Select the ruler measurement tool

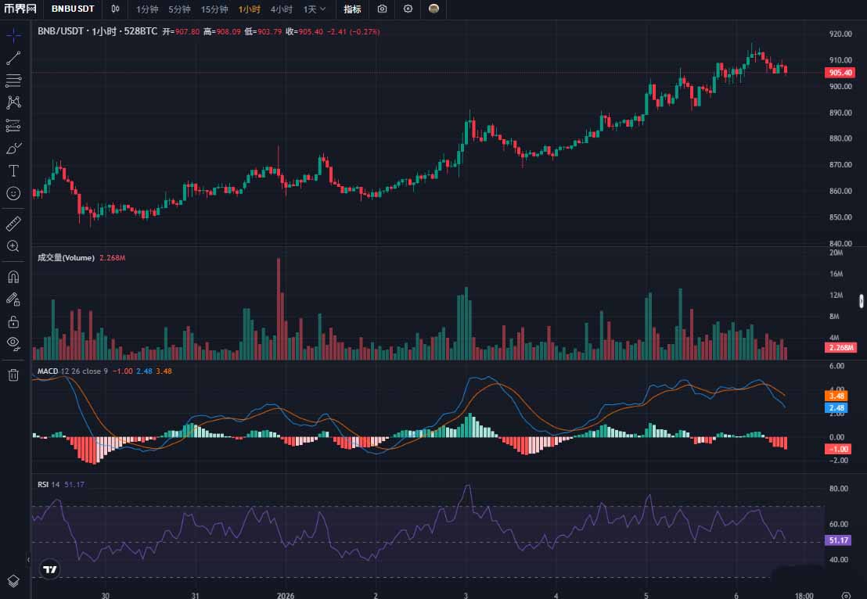13,223
